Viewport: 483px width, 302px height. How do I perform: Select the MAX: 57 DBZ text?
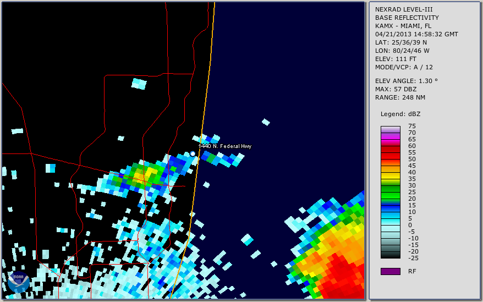(x=396, y=89)
